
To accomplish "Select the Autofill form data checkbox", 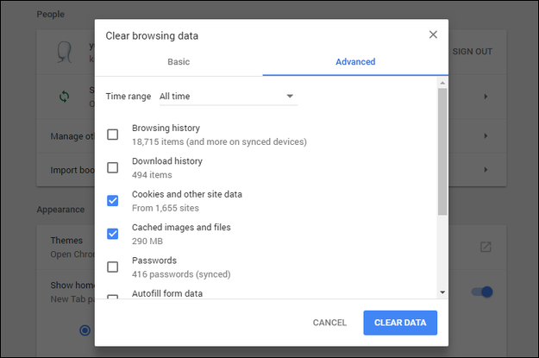I will tap(113, 296).
